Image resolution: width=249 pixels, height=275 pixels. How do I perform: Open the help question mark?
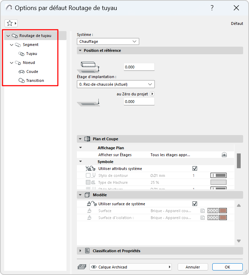[x=212, y=8]
